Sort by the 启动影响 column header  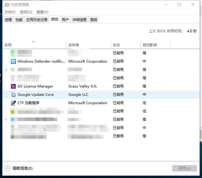pyautogui.click(x=149, y=45)
